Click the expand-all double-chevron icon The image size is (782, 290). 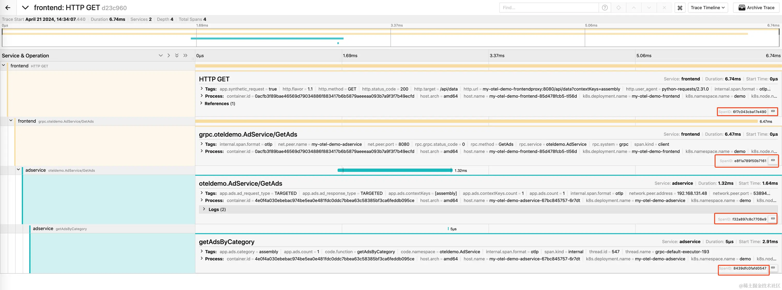pos(177,55)
